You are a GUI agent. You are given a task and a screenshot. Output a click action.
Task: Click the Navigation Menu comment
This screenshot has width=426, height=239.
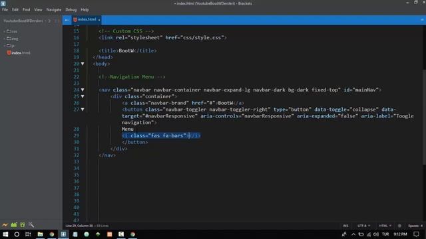pyautogui.click(x=132, y=77)
